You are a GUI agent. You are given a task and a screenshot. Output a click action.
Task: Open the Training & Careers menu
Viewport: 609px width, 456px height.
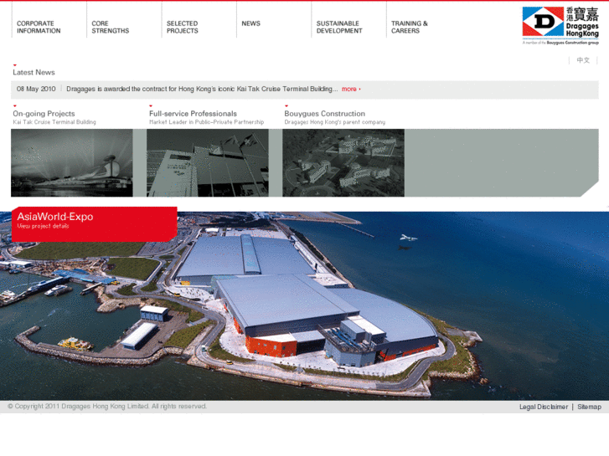click(x=410, y=27)
